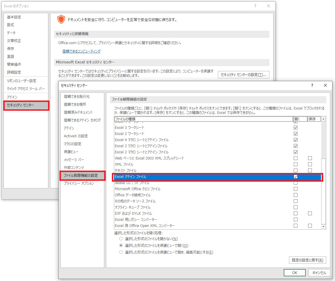Click help question mark in Security Center dialog
335x281 pixels.
click(x=312, y=85)
